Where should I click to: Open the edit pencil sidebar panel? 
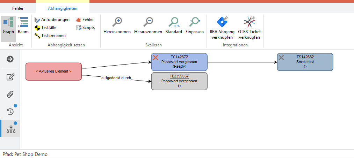click(x=10, y=77)
